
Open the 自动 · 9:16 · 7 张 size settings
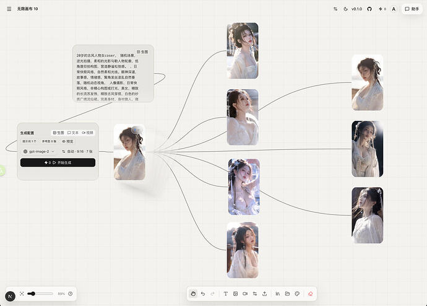point(77,151)
